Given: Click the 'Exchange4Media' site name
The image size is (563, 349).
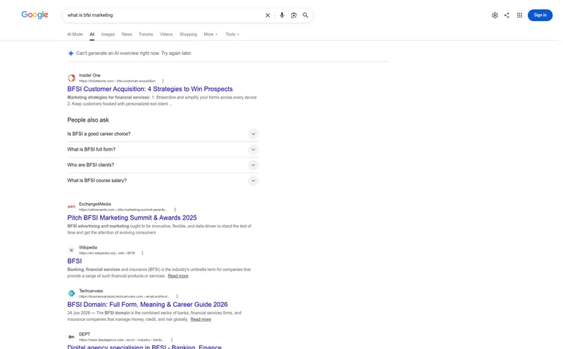Looking at the screenshot, I should [x=95, y=204].
